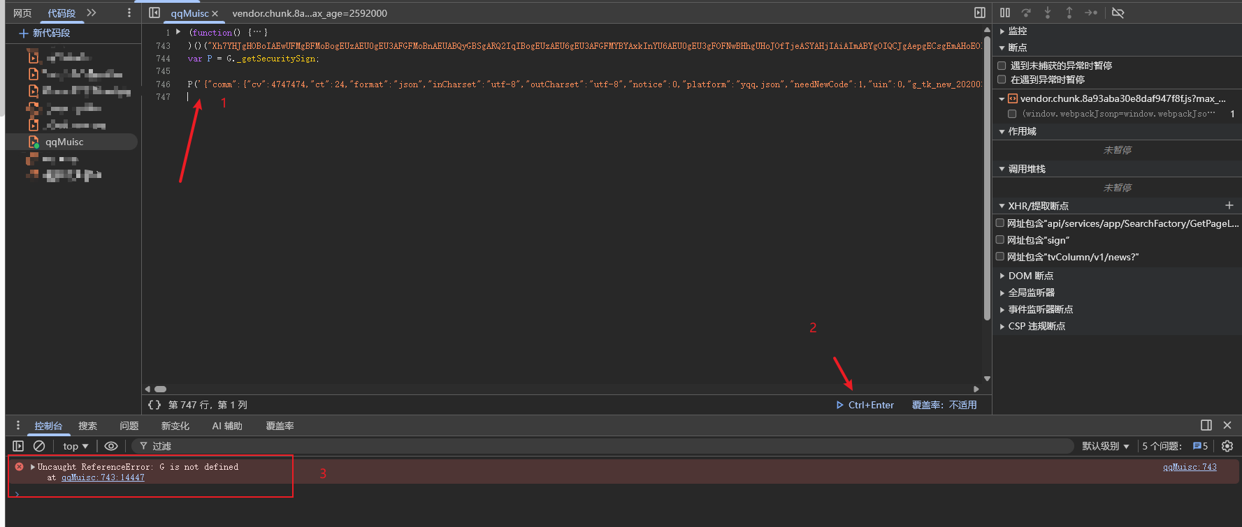1242x527 pixels.
Task: Close the bottom drawer
Action: coord(1227,425)
